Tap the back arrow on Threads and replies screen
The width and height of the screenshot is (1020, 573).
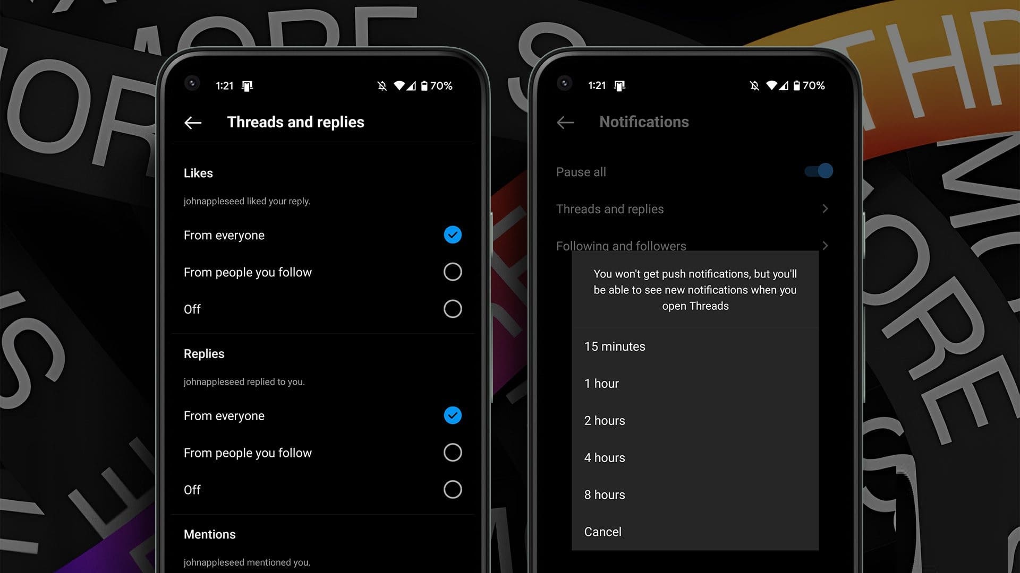pyautogui.click(x=193, y=123)
